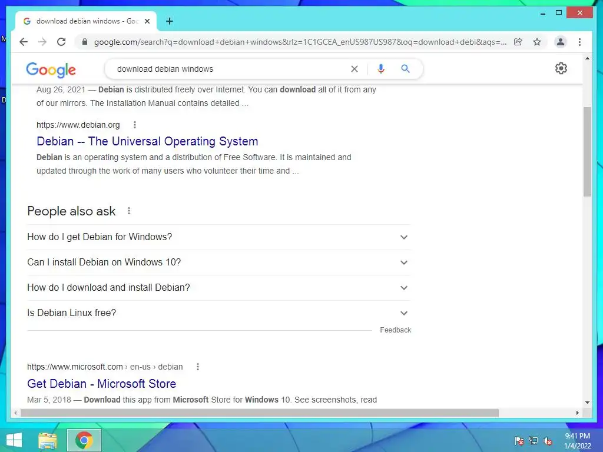Launch File Explorer from the taskbar

pos(48,440)
